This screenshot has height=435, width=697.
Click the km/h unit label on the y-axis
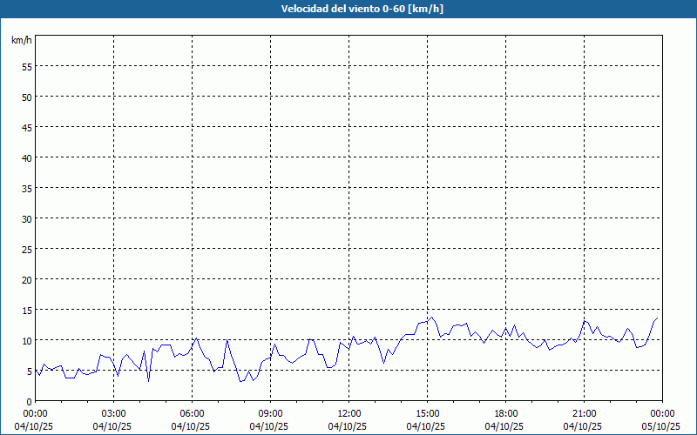point(22,40)
